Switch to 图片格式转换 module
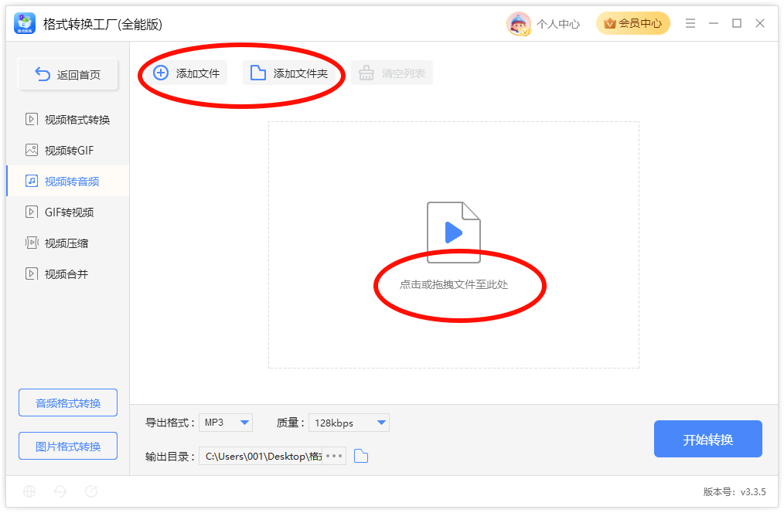This screenshot has height=513, width=784. [68, 446]
